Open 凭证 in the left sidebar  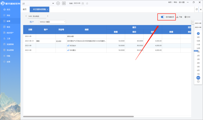tap(8, 15)
